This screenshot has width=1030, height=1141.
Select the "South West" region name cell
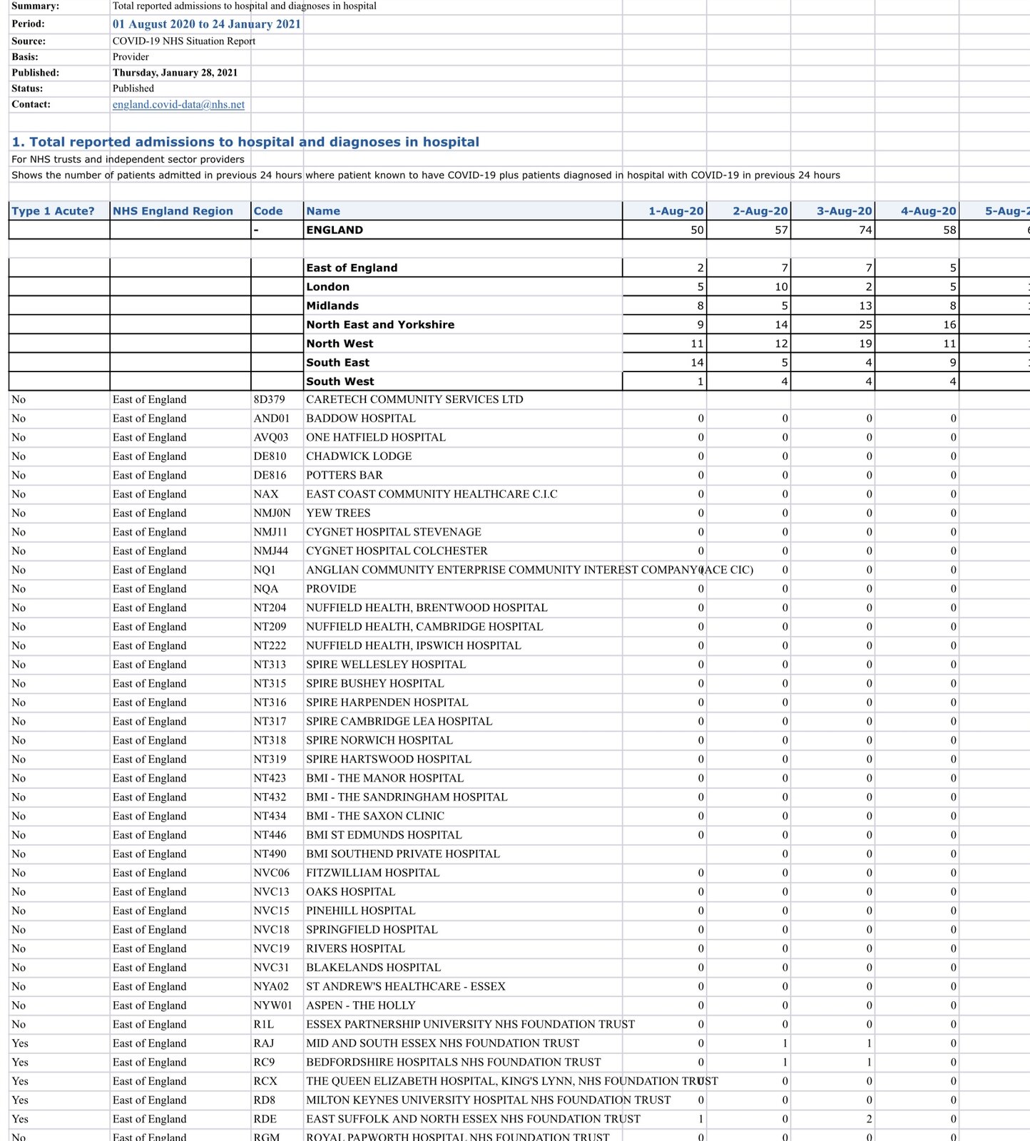(340, 382)
